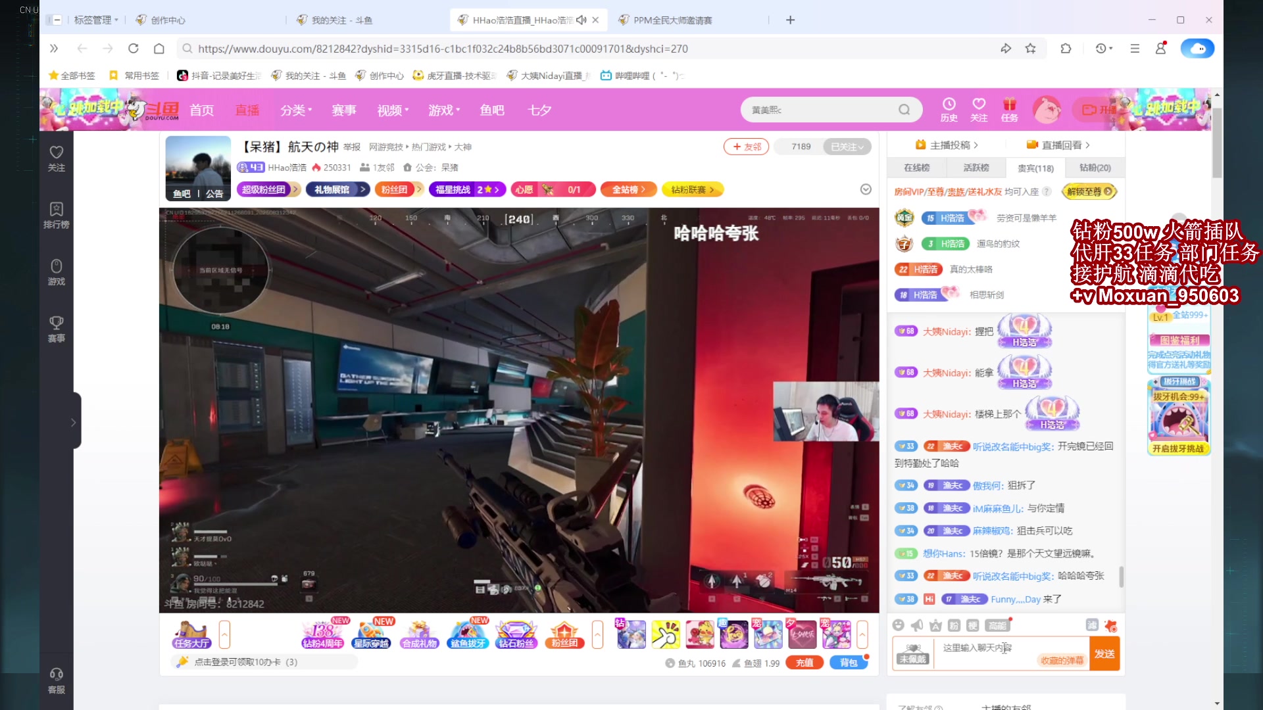
Task: Expand the arrow after 粉丝团 activity icons
Action: point(597,635)
